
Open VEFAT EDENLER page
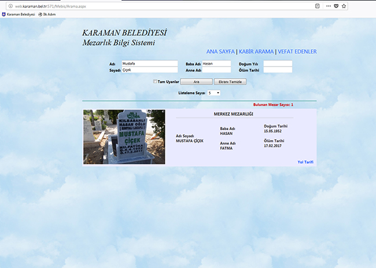coord(297,52)
